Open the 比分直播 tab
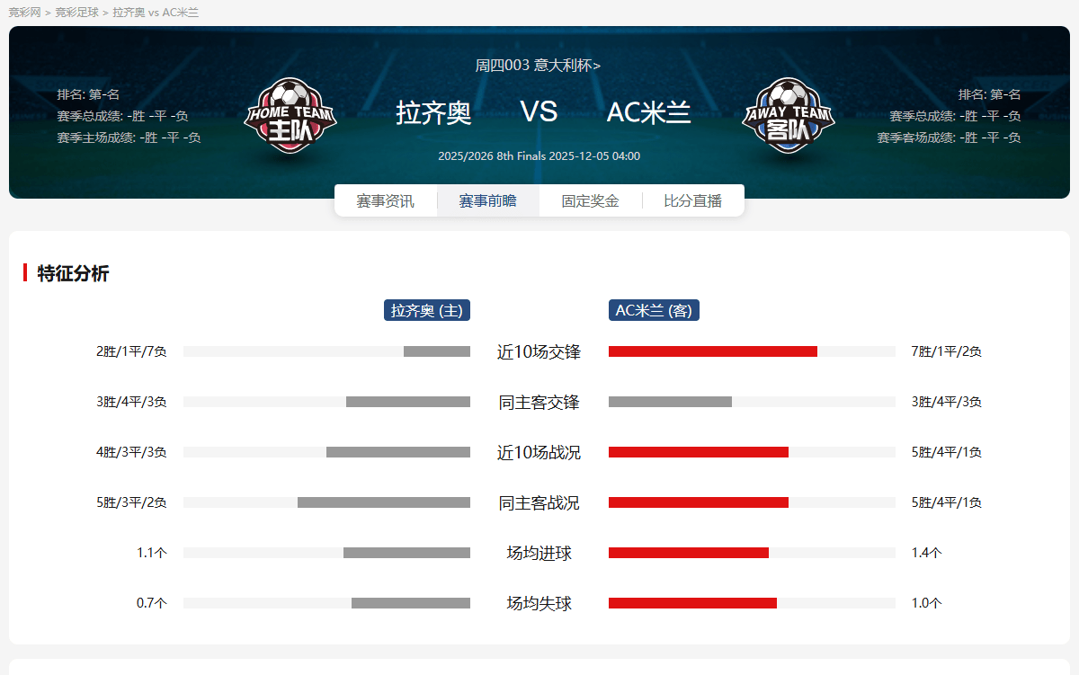 tap(692, 200)
